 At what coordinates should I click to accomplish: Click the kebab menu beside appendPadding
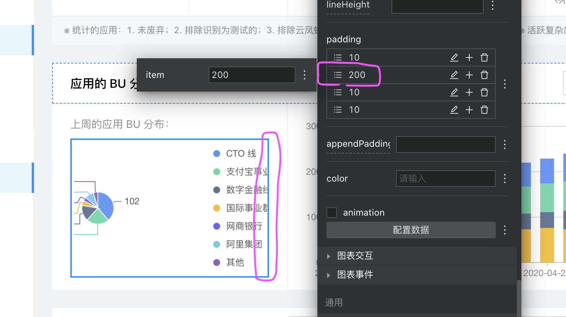(x=504, y=144)
